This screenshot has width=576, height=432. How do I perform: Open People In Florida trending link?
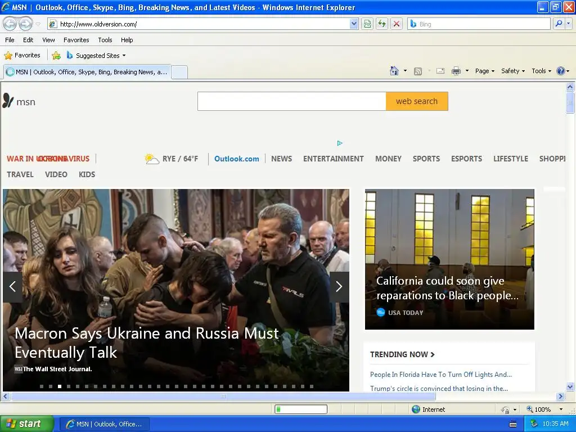coord(441,374)
